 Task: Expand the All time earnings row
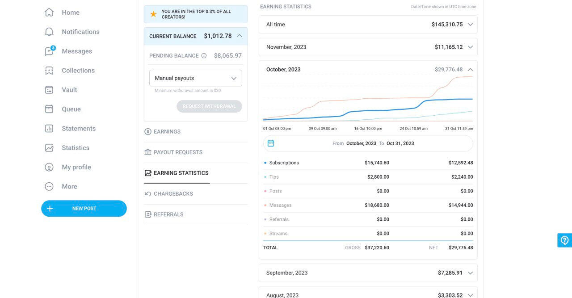(x=470, y=25)
